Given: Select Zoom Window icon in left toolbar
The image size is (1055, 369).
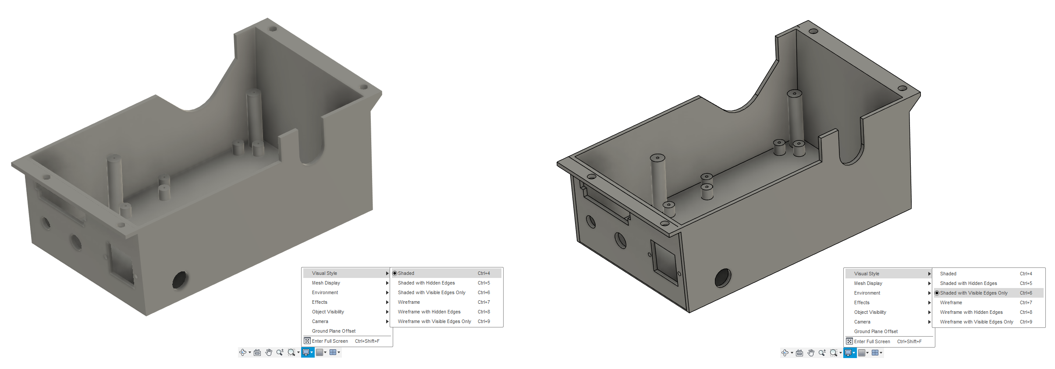Looking at the screenshot, I should (x=291, y=352).
